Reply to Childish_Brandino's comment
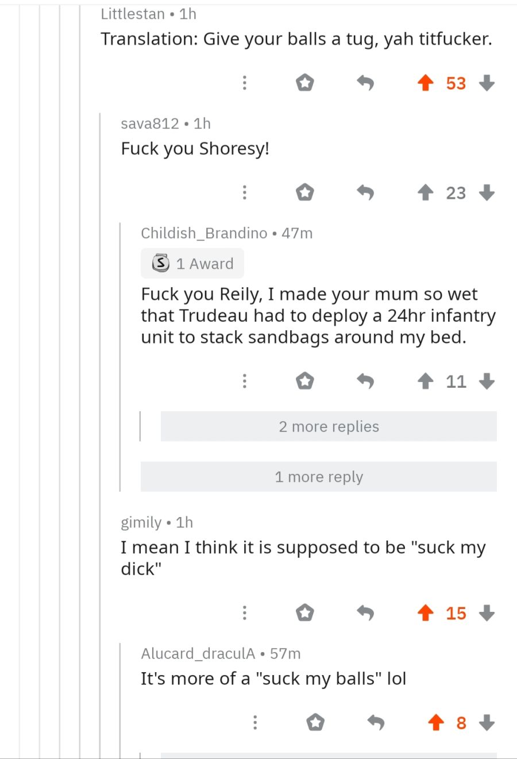The image size is (517, 759). [365, 382]
